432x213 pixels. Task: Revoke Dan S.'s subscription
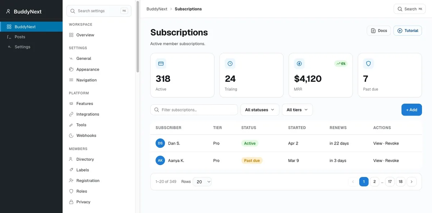click(x=392, y=143)
